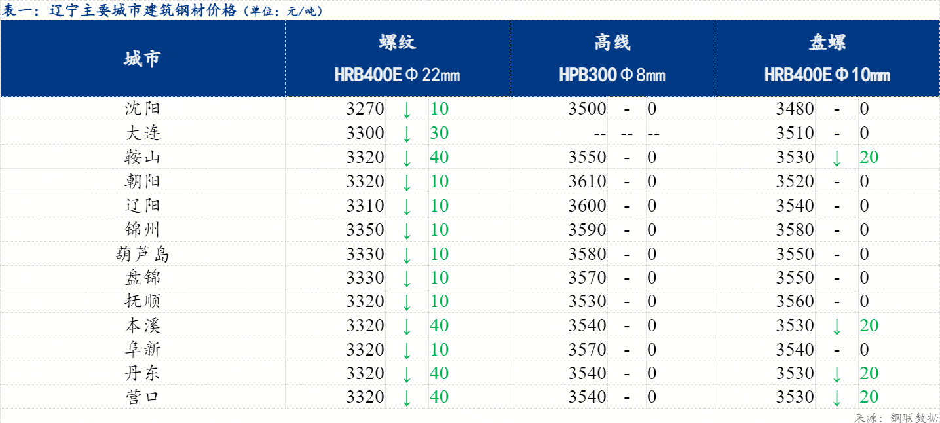The image size is (940, 423).
Task: Click the 来源：钢联数据 source note
Action: pyautogui.click(x=895, y=417)
